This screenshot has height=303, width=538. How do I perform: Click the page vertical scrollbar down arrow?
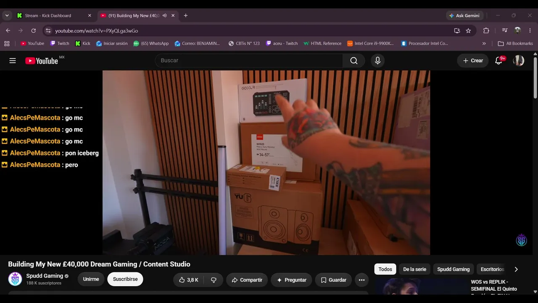(x=535, y=291)
